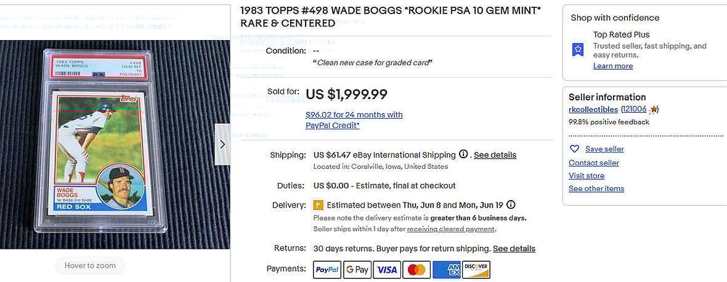This screenshot has height=282, width=727.
Task: Open rkcollectibles seller profile
Action: click(593, 110)
